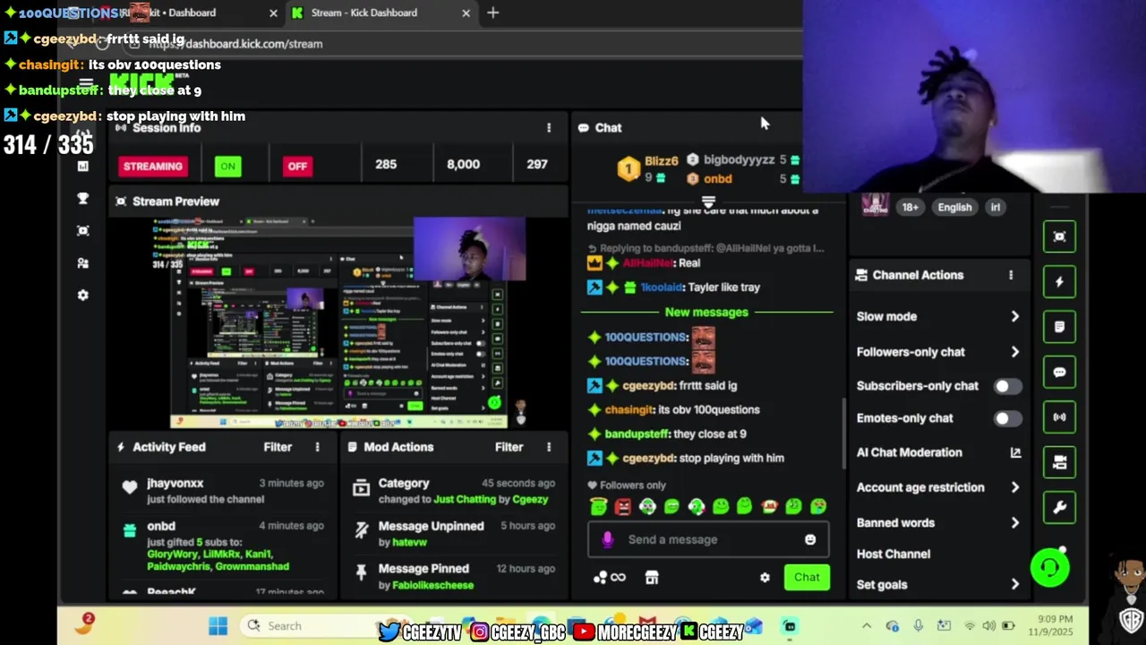Open Filter in Activity Feed panel
Image resolution: width=1146 pixels, height=645 pixels.
tap(278, 447)
